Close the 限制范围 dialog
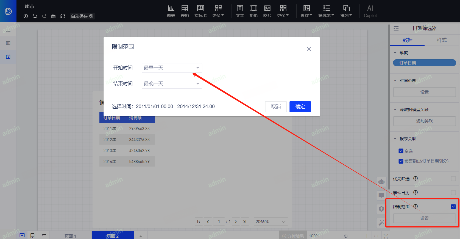 (x=309, y=49)
